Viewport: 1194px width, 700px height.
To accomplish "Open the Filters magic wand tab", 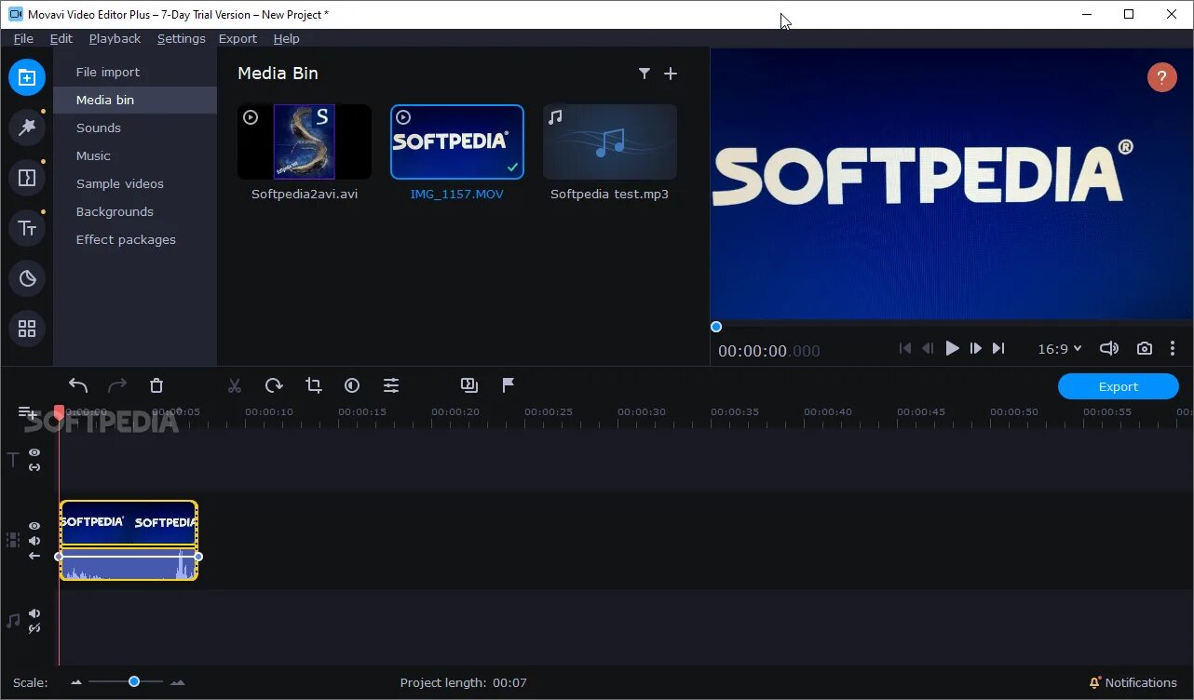I will click(x=27, y=128).
